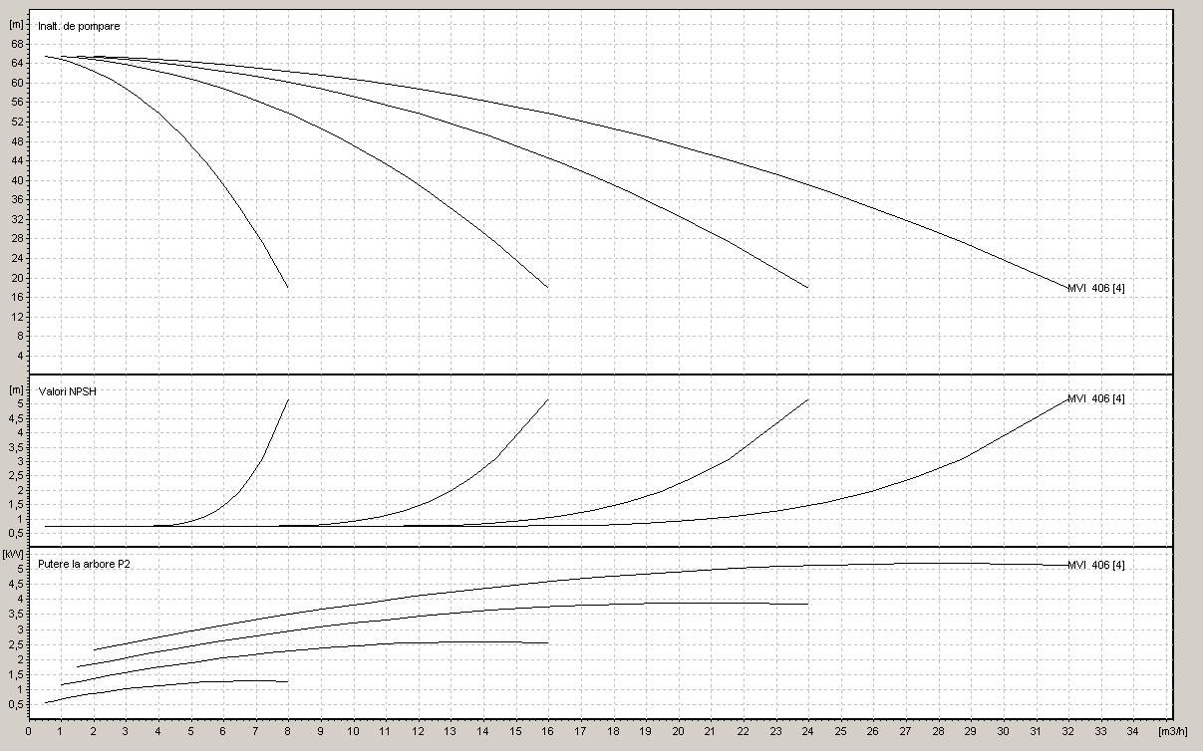Click the [kW] unit label on power axis
1203x751 pixels.
[16, 553]
